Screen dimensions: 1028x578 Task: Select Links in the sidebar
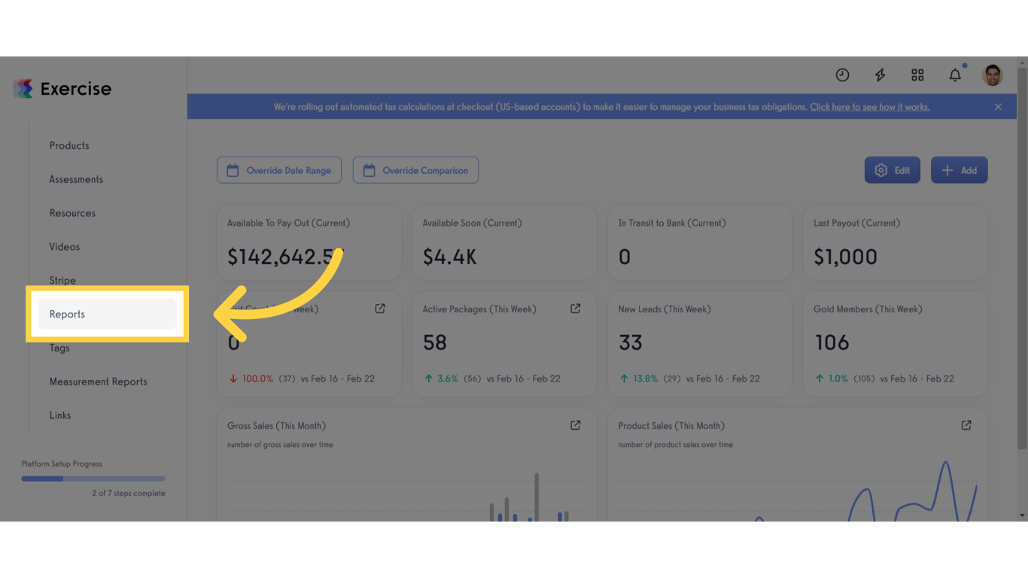pos(60,415)
